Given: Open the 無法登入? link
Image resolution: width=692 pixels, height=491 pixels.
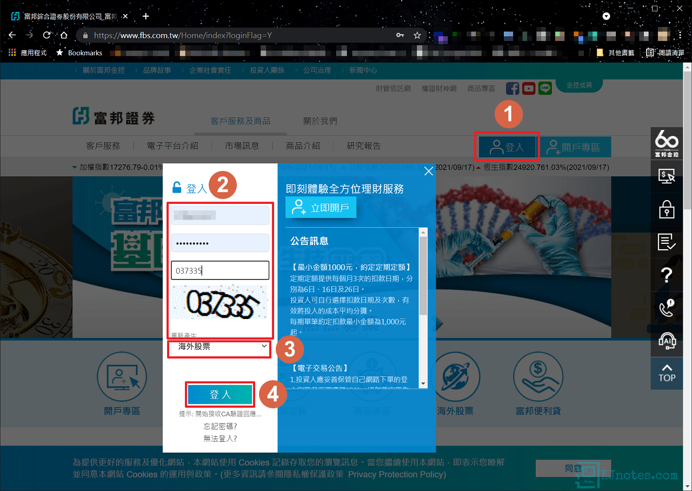Looking at the screenshot, I should point(220,439).
